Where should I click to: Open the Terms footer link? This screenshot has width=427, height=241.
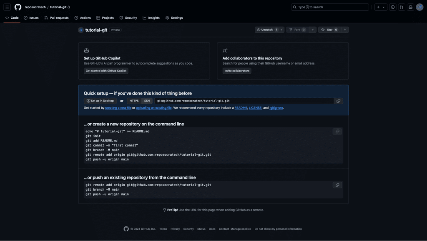pos(163,229)
